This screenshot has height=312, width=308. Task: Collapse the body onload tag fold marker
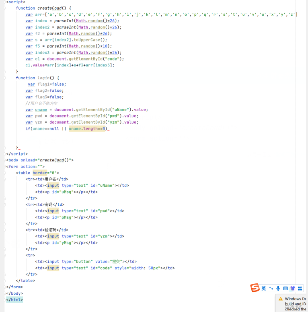point(5,160)
